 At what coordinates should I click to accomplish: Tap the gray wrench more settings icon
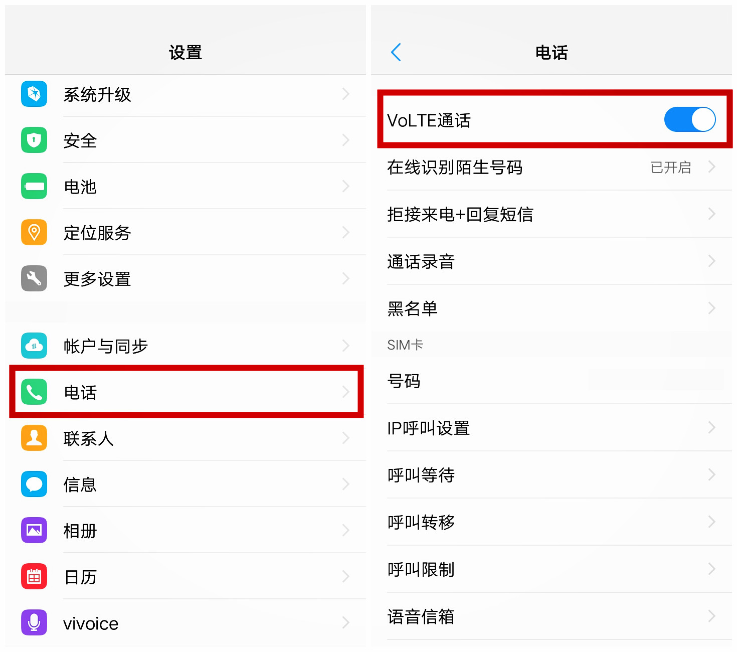tap(34, 278)
